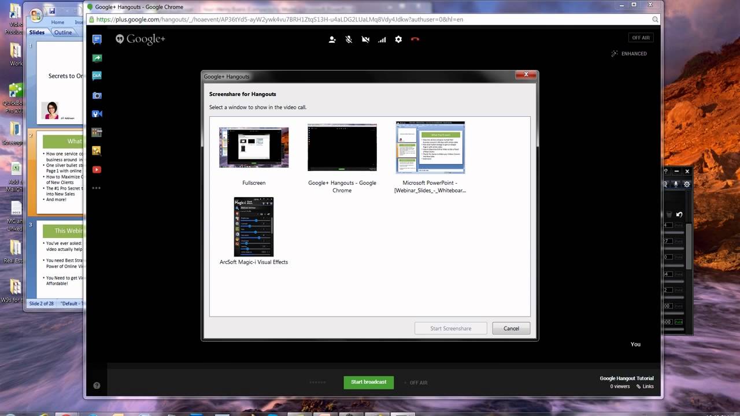The height and width of the screenshot is (416, 740).
Task: Click the Google Hangout Tutorial title text
Action: pyautogui.click(x=627, y=378)
